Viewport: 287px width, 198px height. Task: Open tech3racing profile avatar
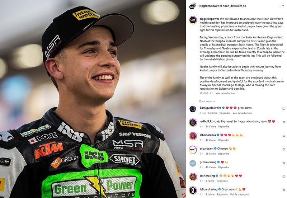tap(193, 177)
